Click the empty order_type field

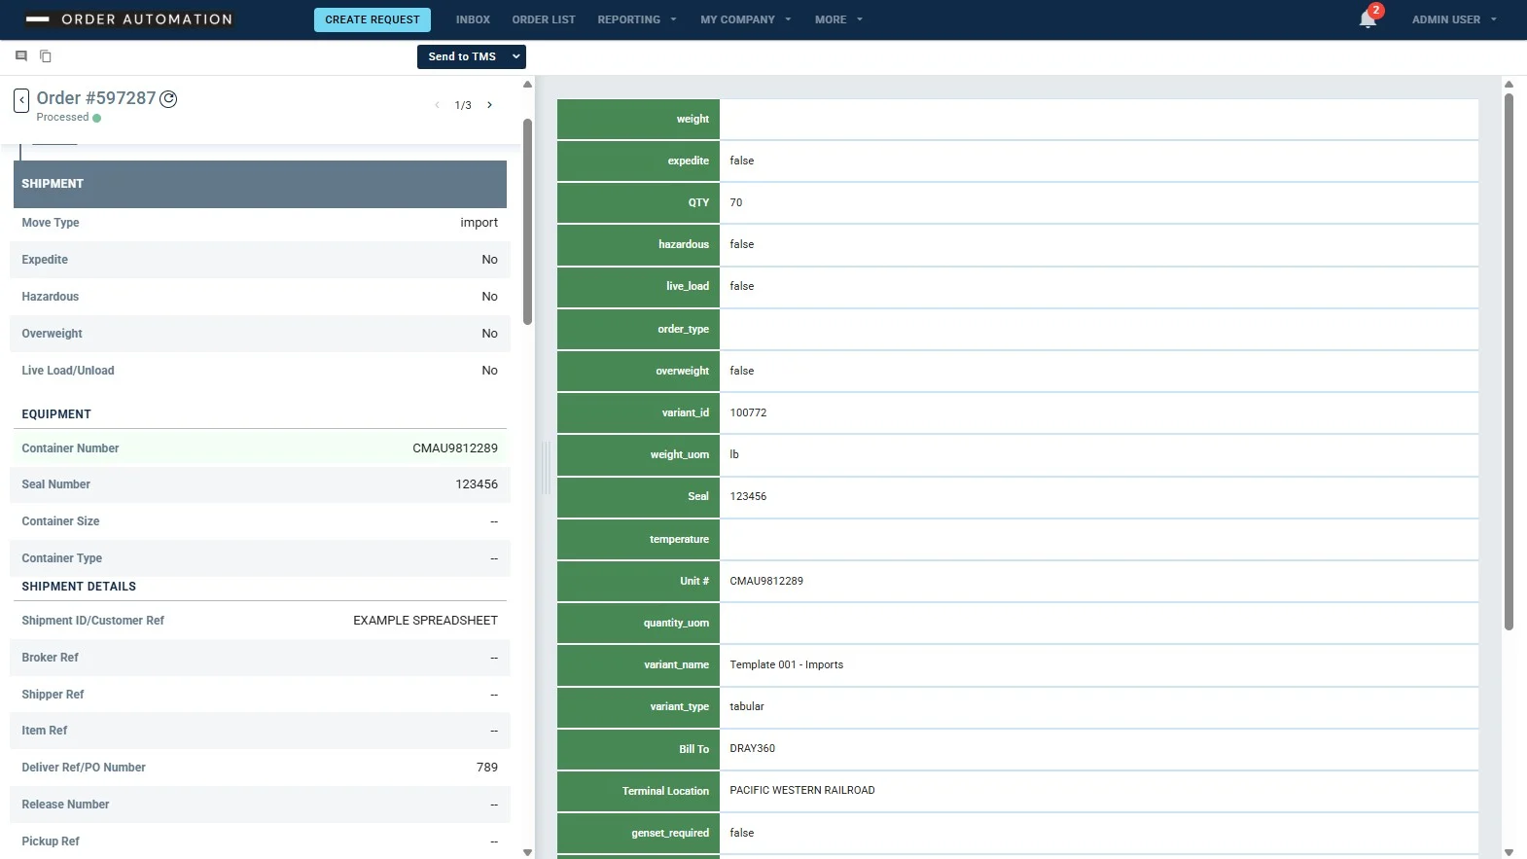[x=1099, y=329]
